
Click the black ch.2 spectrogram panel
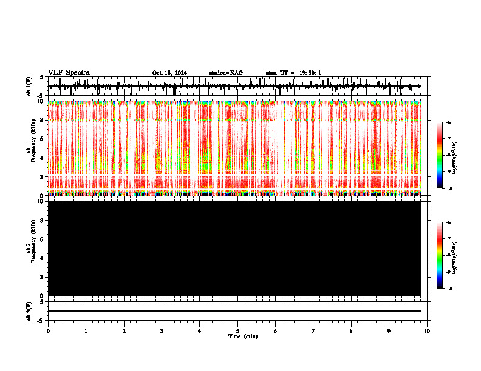click(234, 249)
